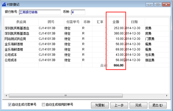Click the 团号 column header
173x111 pixels.
pos(51,22)
